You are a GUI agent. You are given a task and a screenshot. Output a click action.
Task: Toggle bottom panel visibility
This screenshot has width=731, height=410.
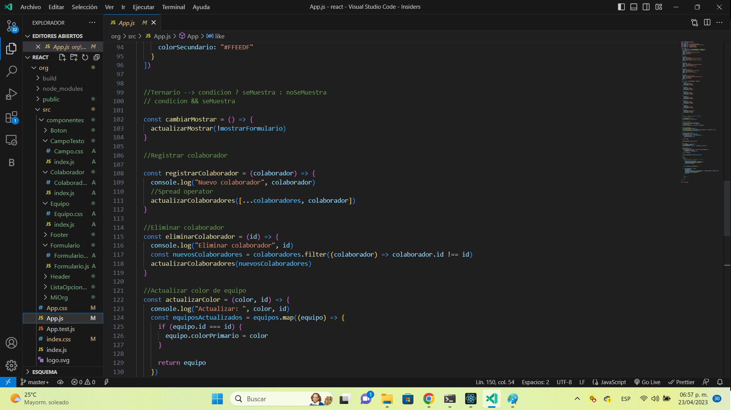pos(634,7)
